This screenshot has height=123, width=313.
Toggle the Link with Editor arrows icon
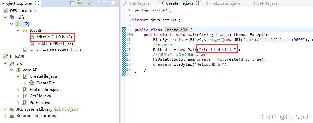(x=79, y=3)
